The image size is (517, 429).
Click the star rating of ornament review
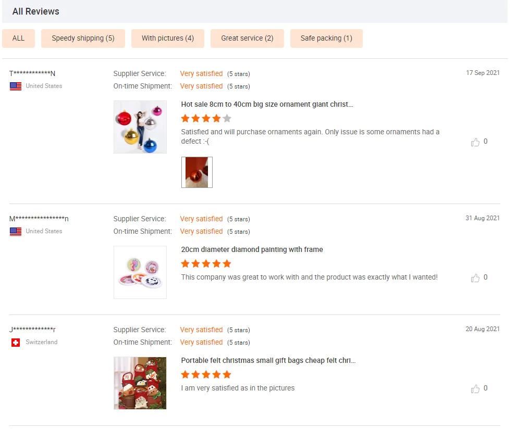206,119
